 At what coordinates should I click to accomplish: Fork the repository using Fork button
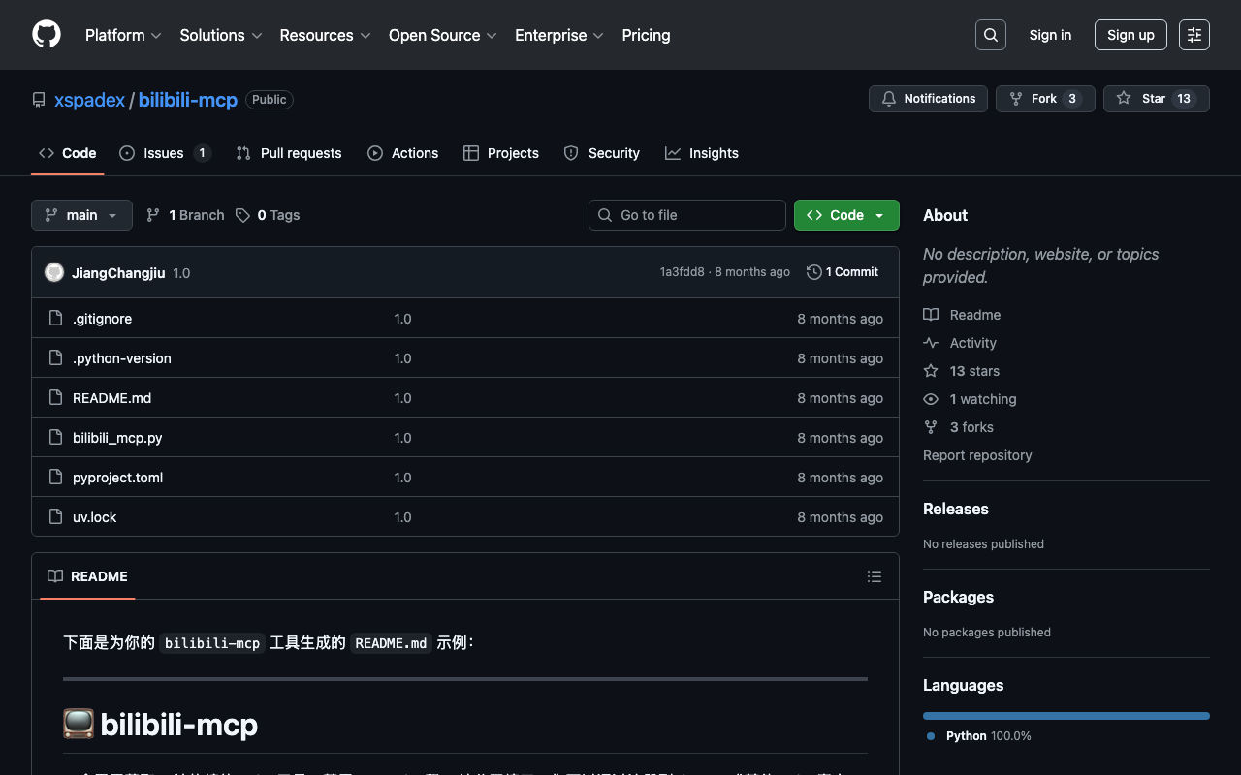[1044, 99]
